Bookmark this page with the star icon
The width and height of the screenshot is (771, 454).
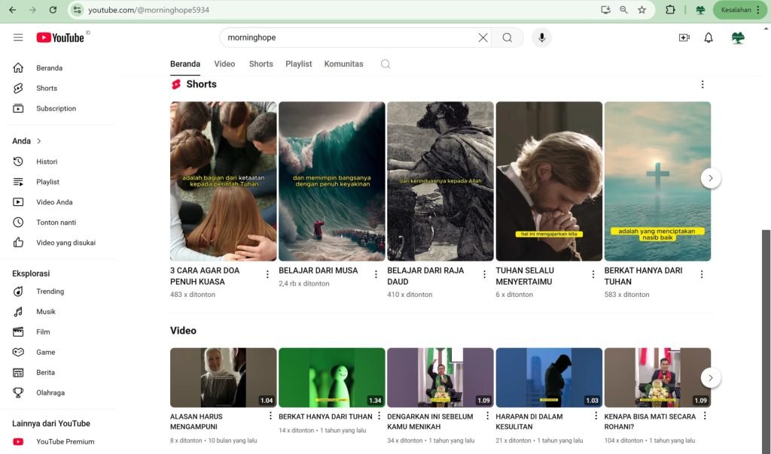[x=641, y=10]
